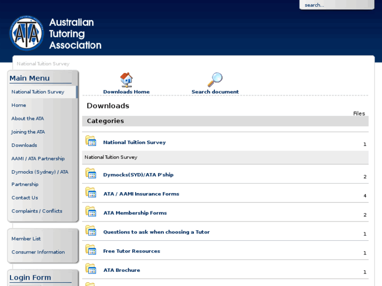The height and width of the screenshot is (286, 382).
Task: Open About the ATA menu item
Action: click(27, 119)
